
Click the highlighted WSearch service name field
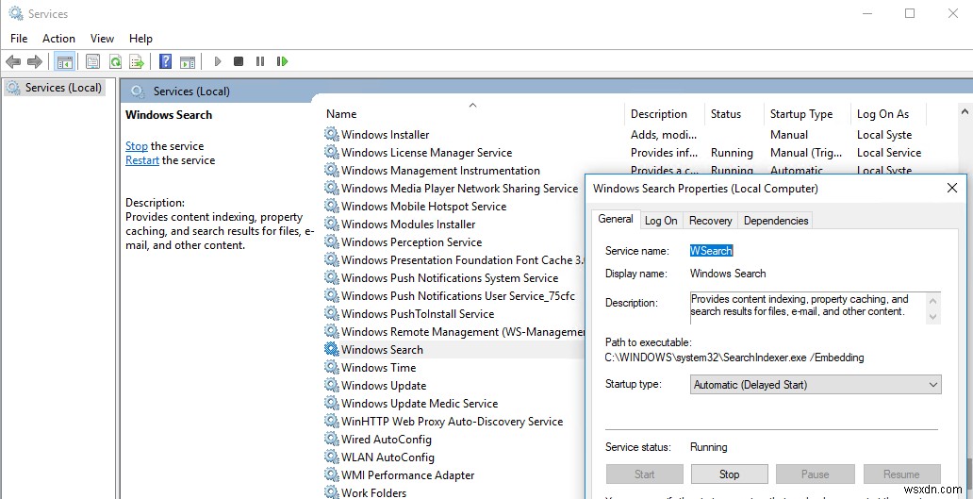point(712,251)
